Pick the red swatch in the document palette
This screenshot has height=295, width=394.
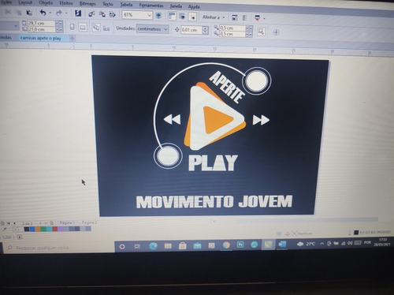pyautogui.click(x=55, y=229)
